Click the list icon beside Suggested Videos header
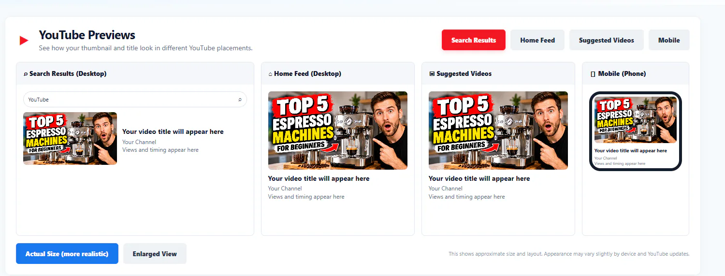725x276 pixels. (432, 74)
